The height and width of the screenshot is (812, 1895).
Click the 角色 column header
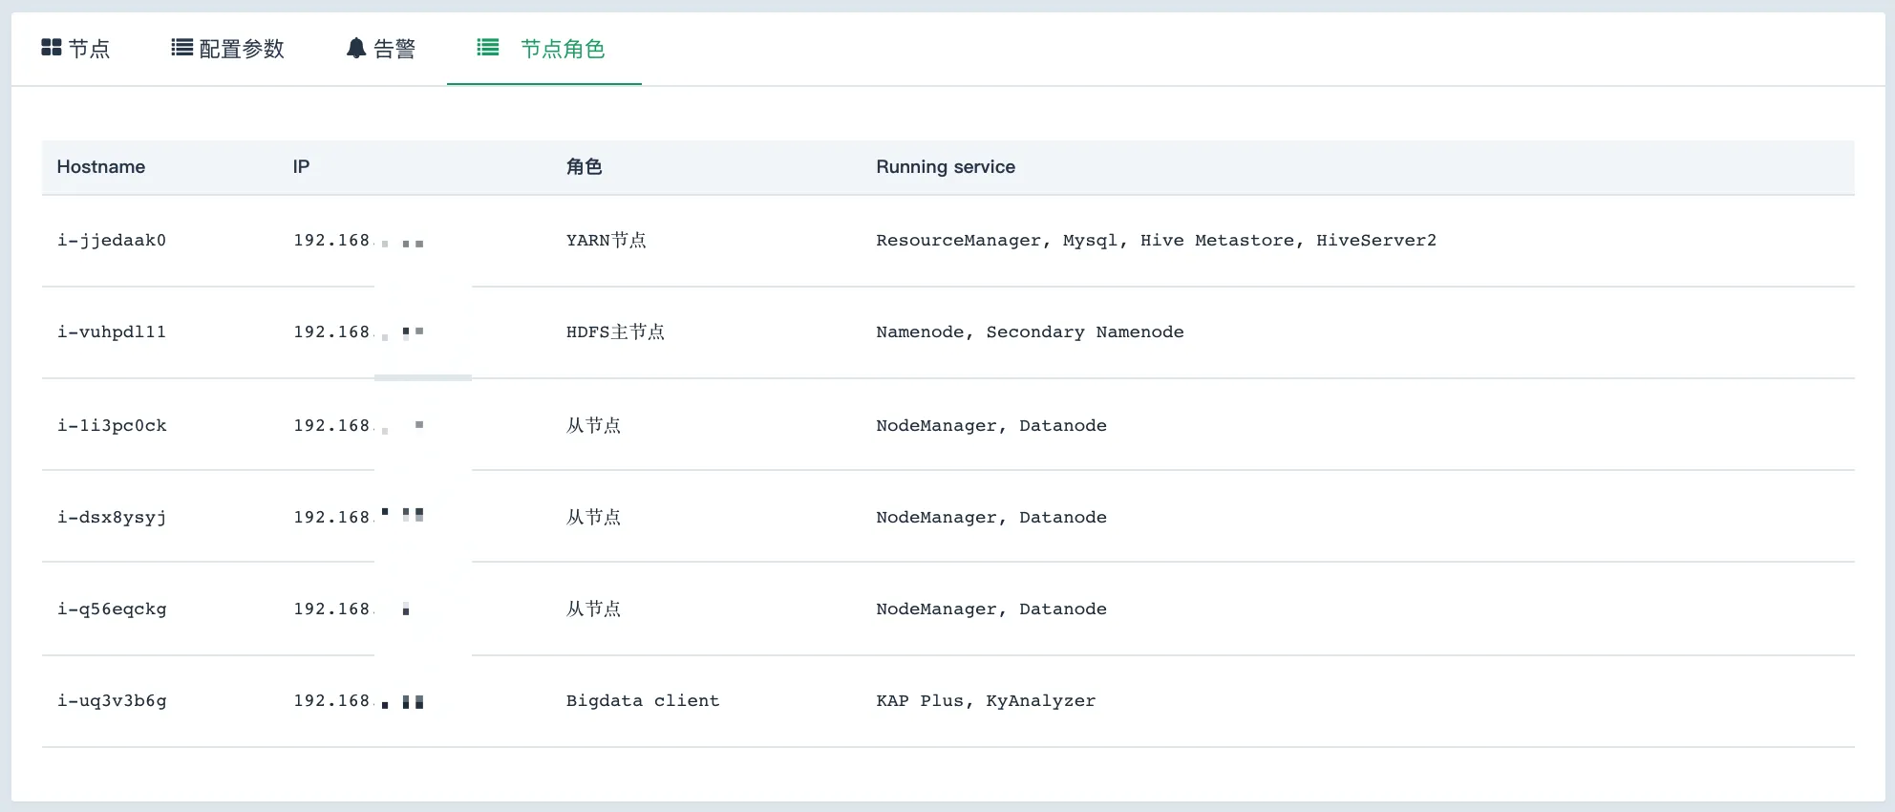click(x=584, y=167)
